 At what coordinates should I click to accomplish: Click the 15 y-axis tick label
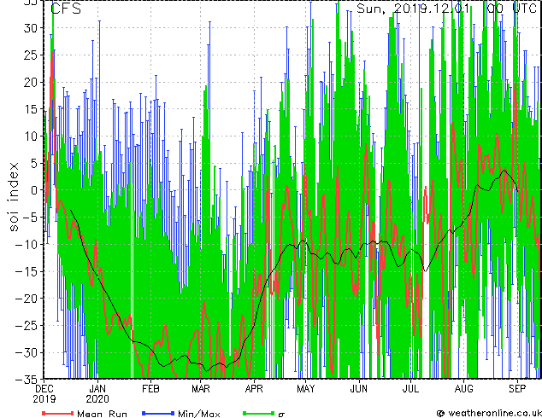(x=32, y=109)
